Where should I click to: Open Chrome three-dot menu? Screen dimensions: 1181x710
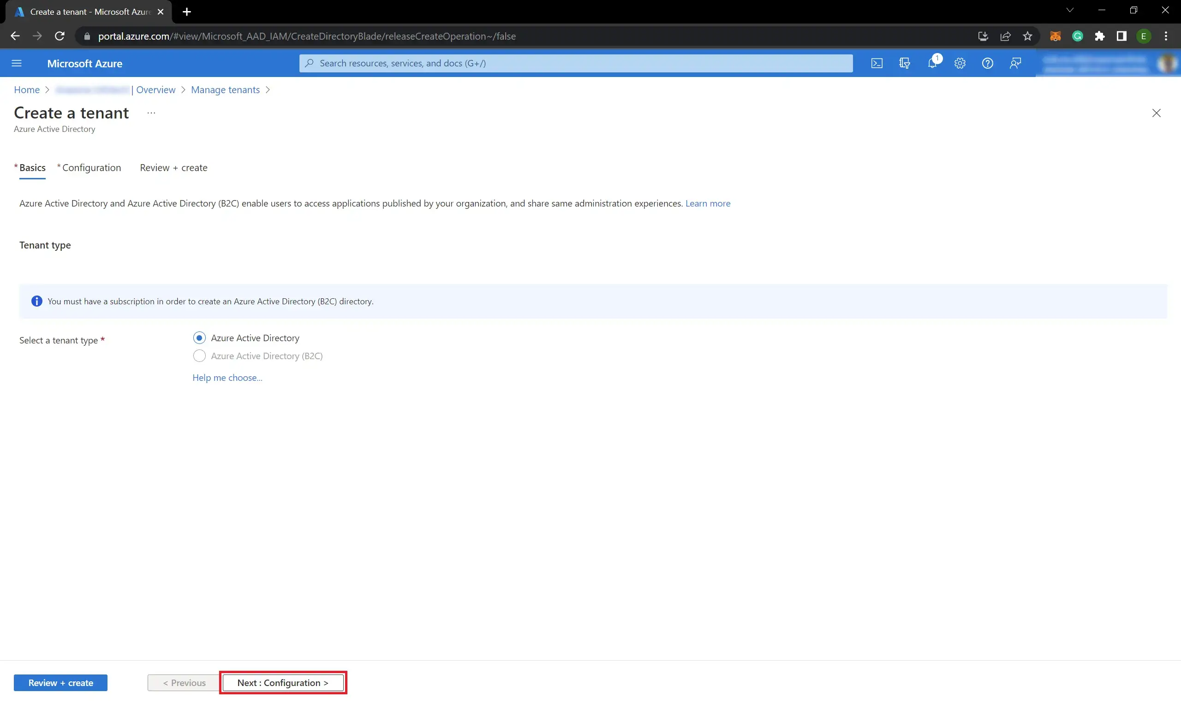(1166, 36)
